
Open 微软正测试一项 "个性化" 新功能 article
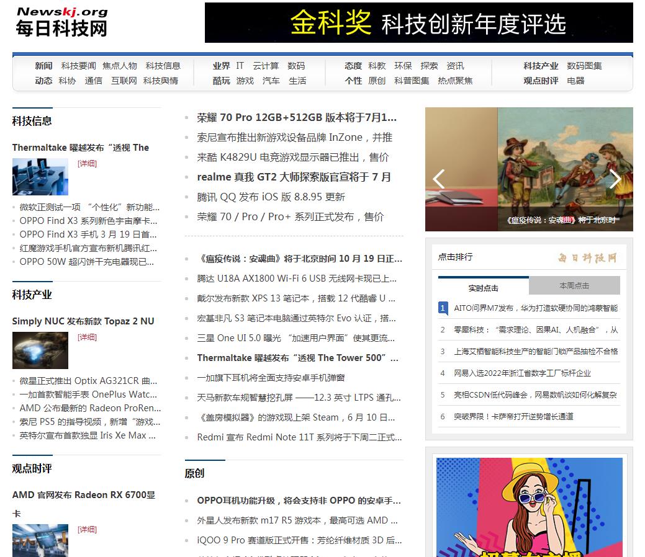89,207
